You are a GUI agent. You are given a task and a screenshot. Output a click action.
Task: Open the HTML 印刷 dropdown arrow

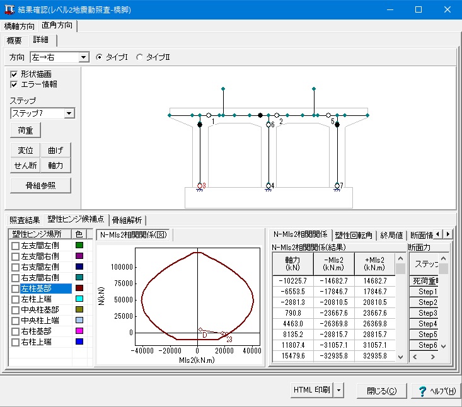[x=339, y=390]
